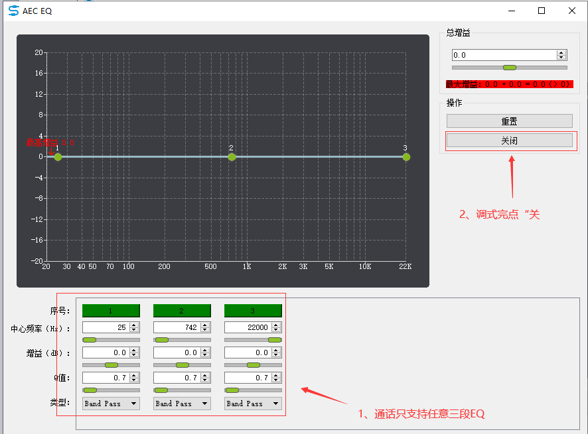This screenshot has height=434, width=588.
Task: Click the 重置 reset button
Action: coord(510,121)
